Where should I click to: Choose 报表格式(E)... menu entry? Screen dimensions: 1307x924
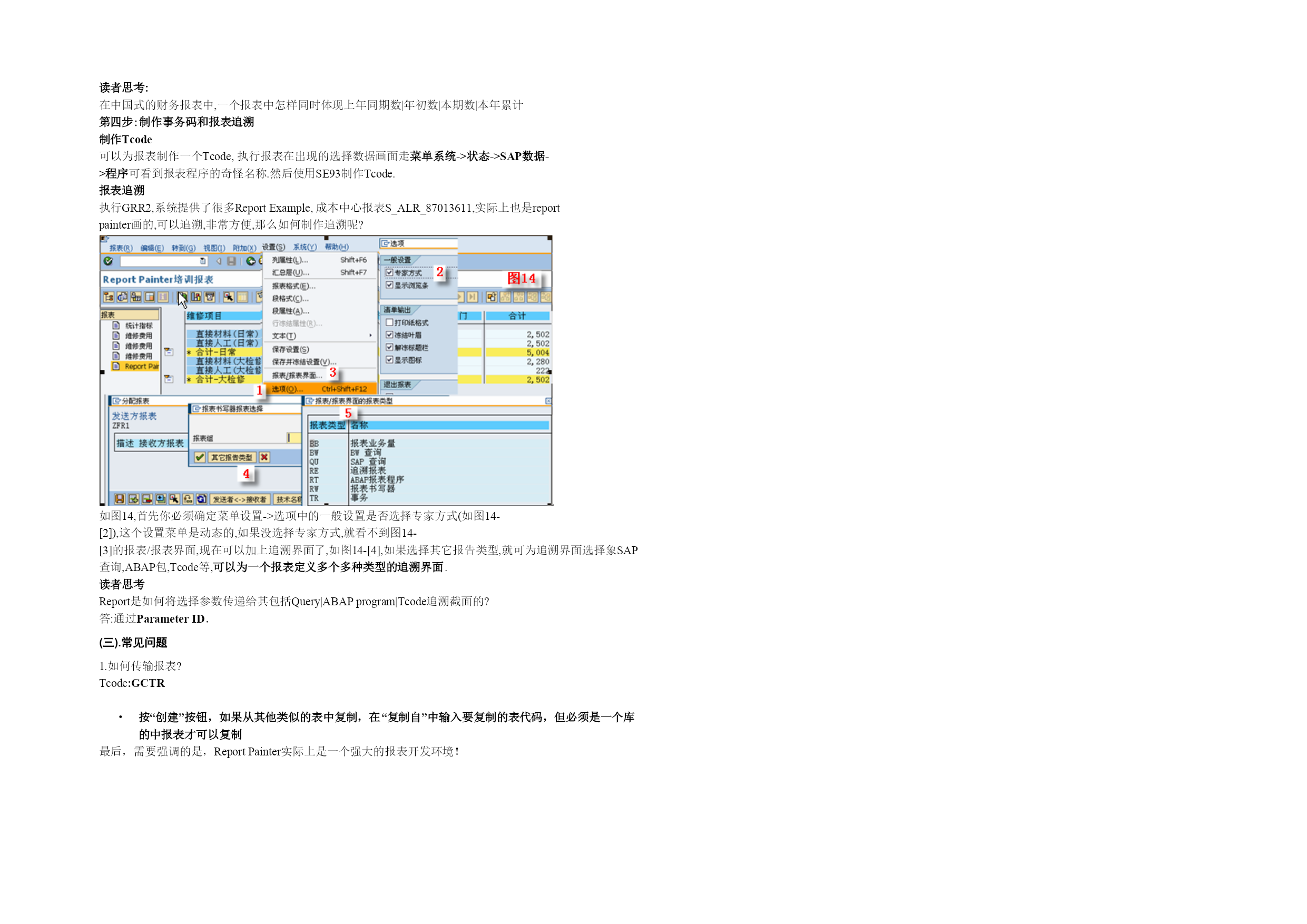(320, 287)
